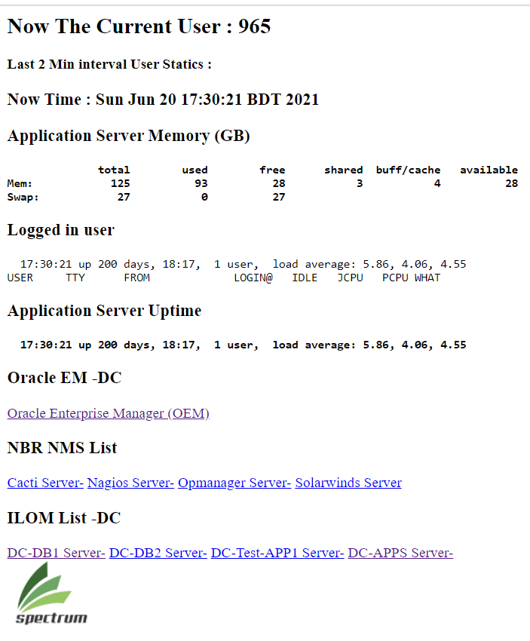Open the DC-DB1 Server ILOM link

tap(56, 553)
